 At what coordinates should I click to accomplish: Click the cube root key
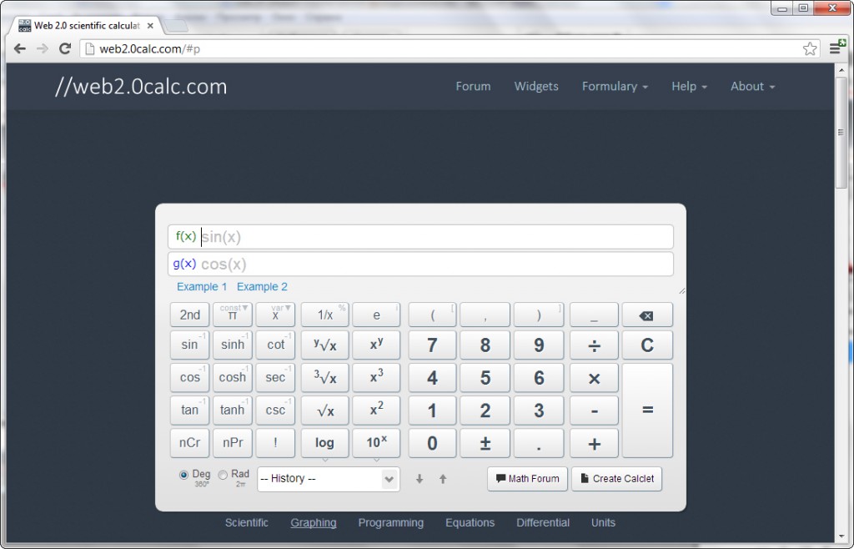[x=324, y=377]
